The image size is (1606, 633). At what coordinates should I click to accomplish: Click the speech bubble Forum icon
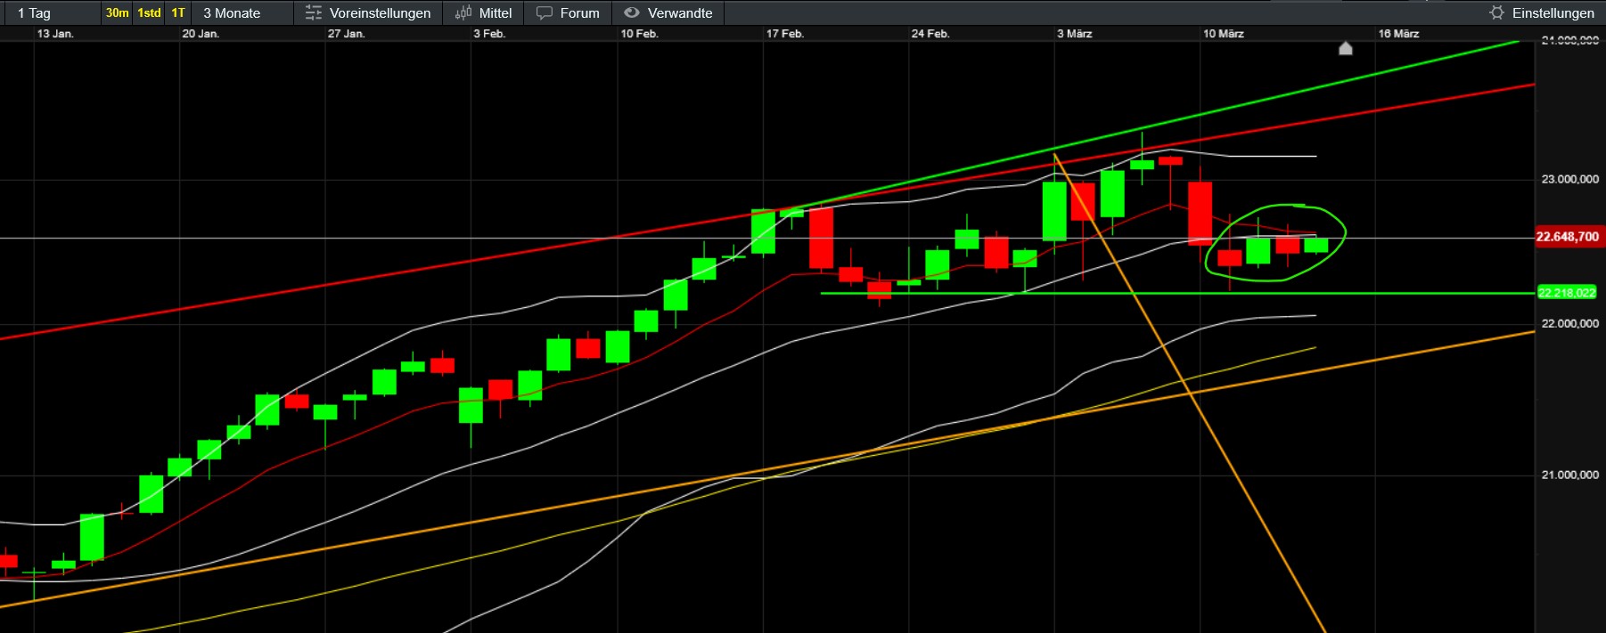pos(545,13)
